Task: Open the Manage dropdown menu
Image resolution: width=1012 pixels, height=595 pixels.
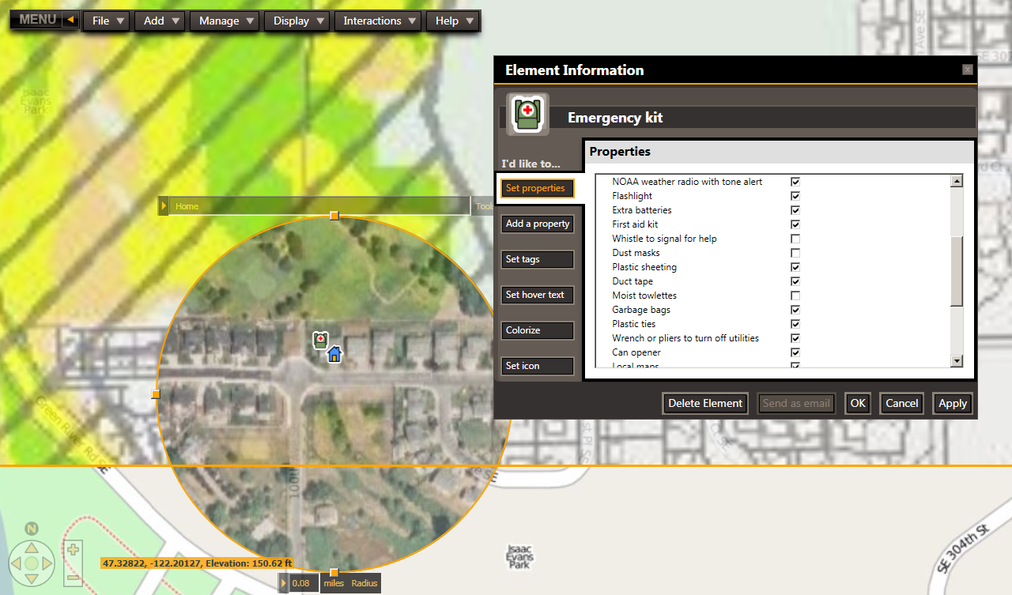Action: point(226,21)
